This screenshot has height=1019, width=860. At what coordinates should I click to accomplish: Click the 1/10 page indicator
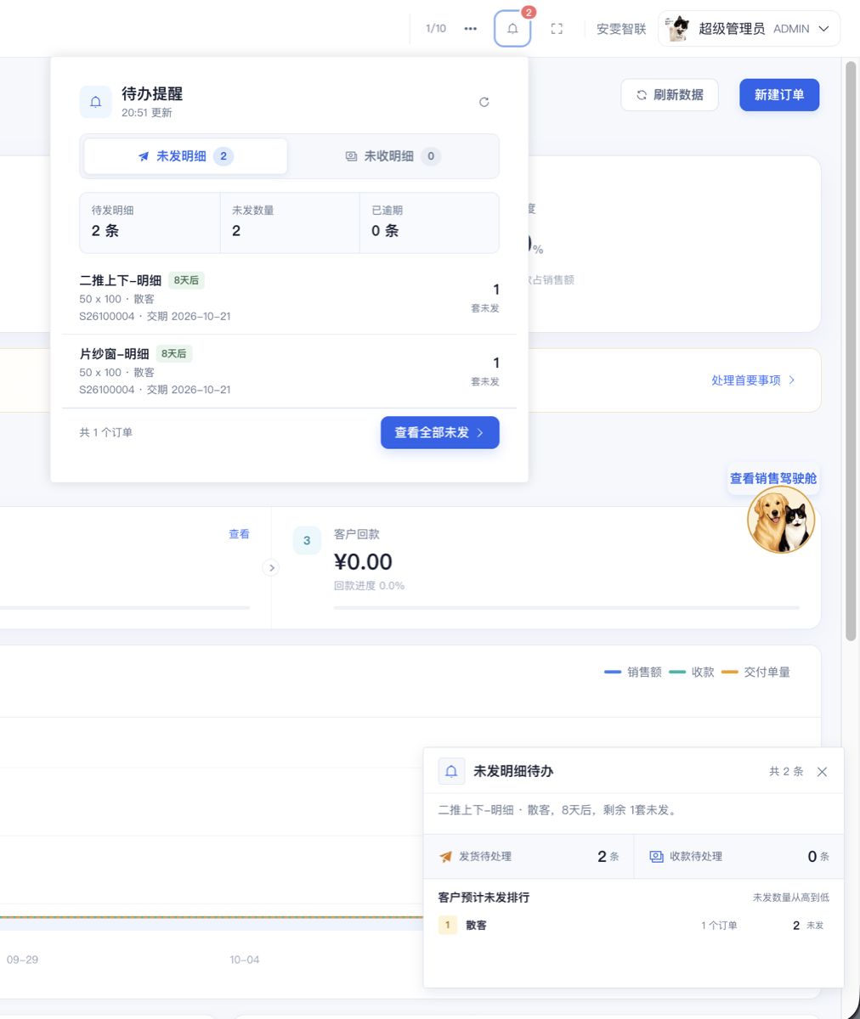pyautogui.click(x=436, y=29)
